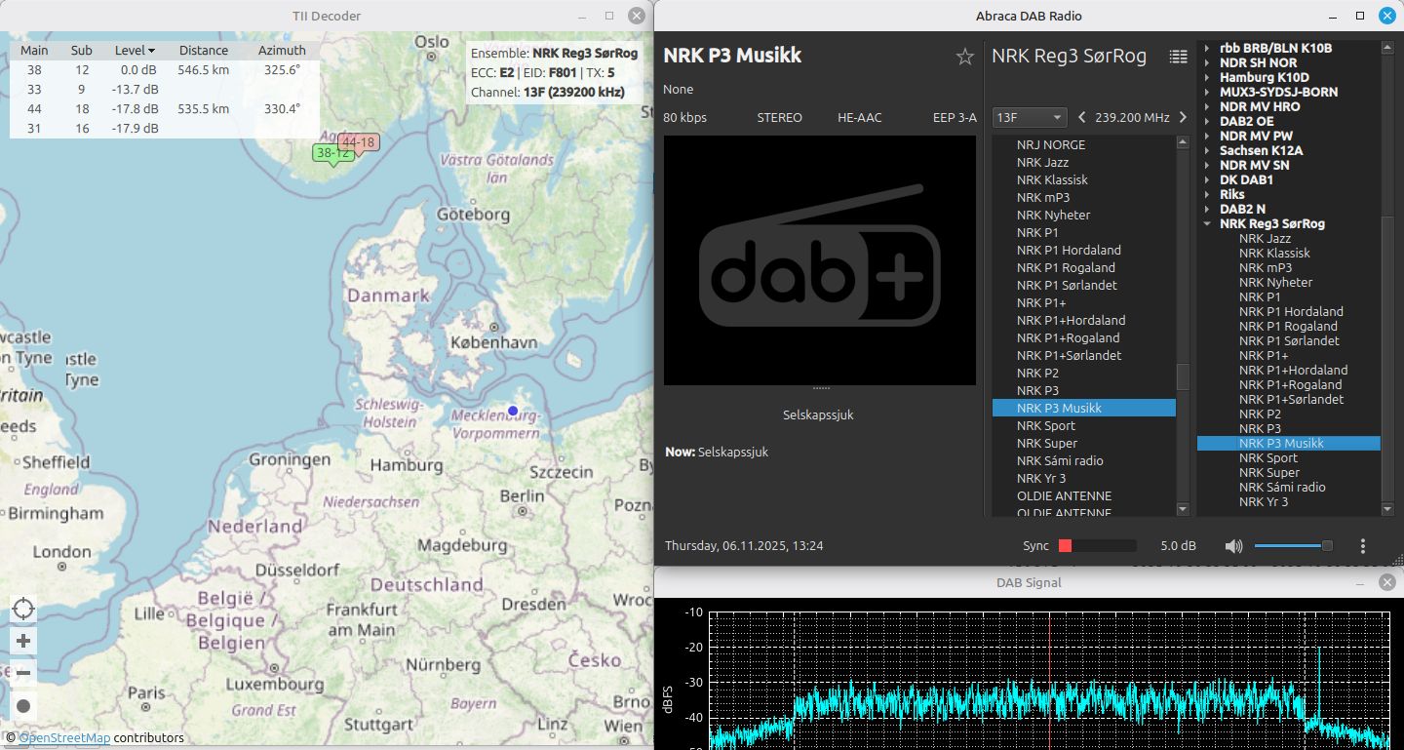Sort transmitter table by Level column
The width and height of the screenshot is (1404, 750).
(x=136, y=50)
